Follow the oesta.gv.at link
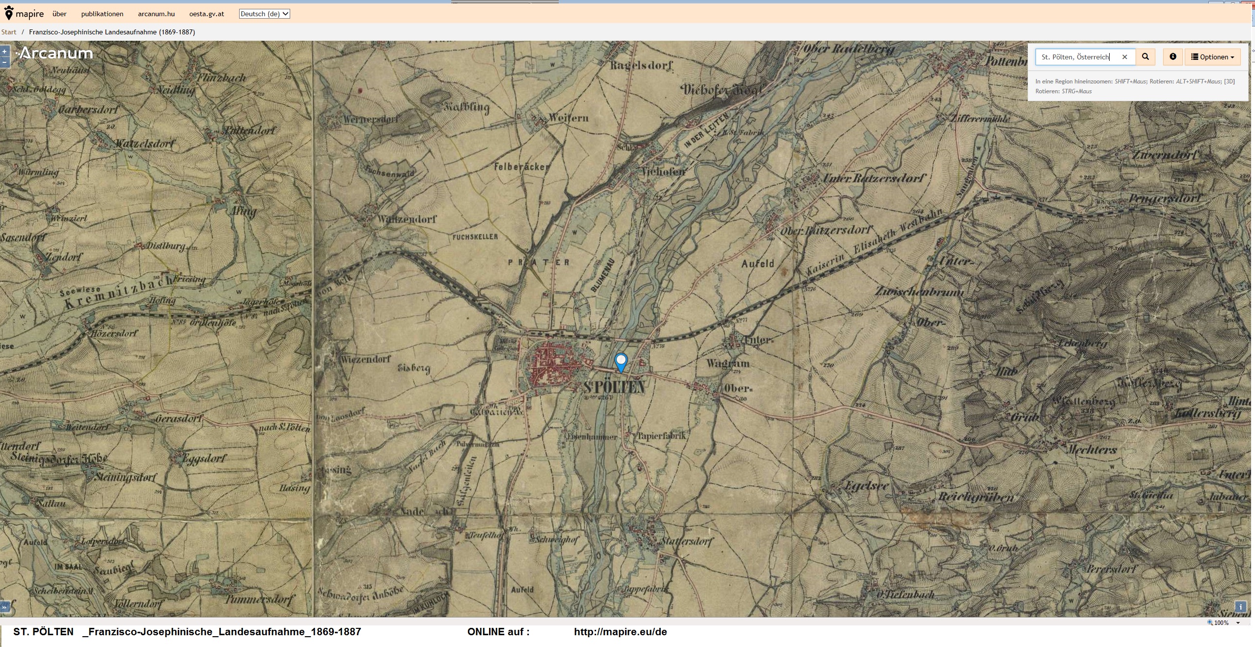The height and width of the screenshot is (647, 1255). pyautogui.click(x=207, y=14)
